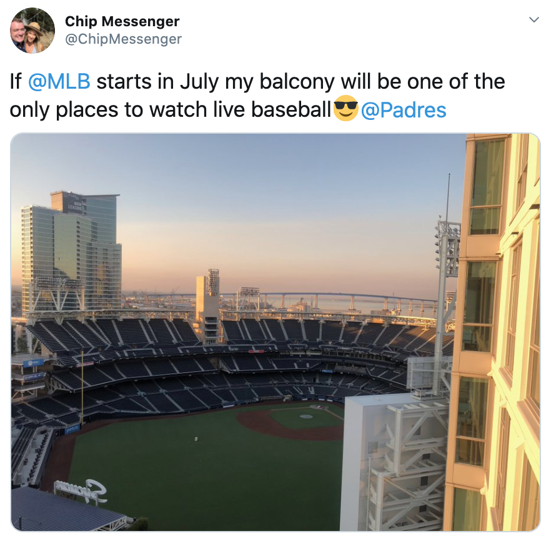The width and height of the screenshot is (551, 541).
Task: Open the attached ballpark photo
Action: pos(275,332)
